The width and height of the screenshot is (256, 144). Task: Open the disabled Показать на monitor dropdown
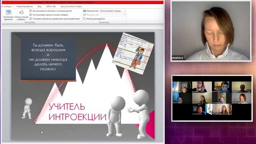click(x=112, y=15)
